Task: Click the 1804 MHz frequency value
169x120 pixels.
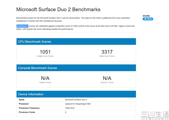Action: (x=70, y=108)
